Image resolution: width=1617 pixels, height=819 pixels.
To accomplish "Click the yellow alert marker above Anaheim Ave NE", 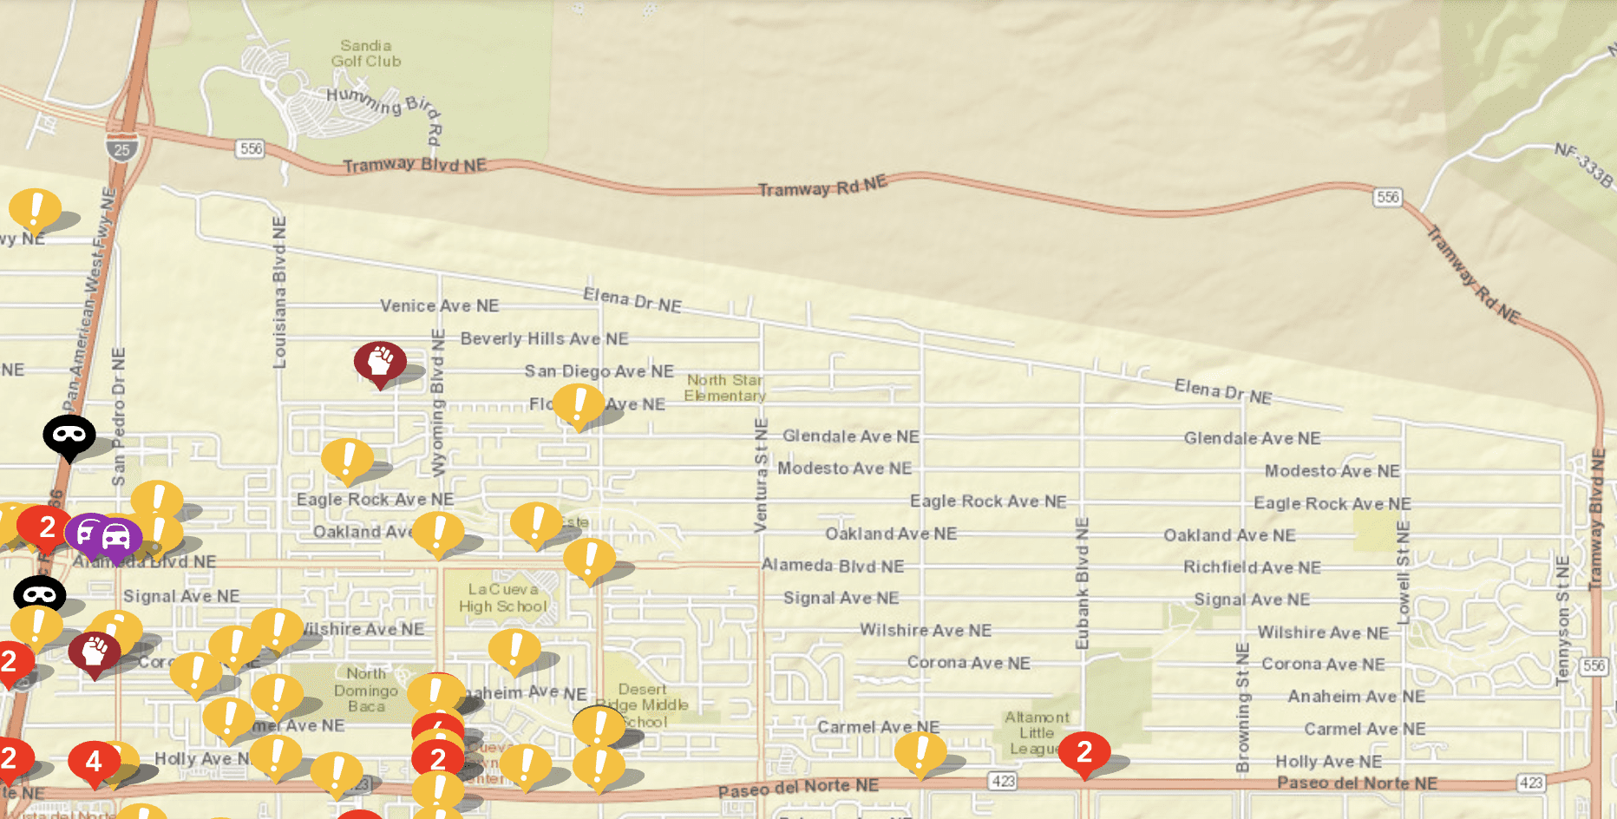I will tap(514, 652).
